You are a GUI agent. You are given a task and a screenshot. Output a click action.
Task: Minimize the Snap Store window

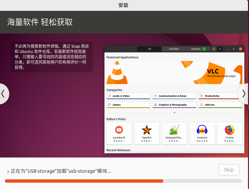(x=227, y=49)
